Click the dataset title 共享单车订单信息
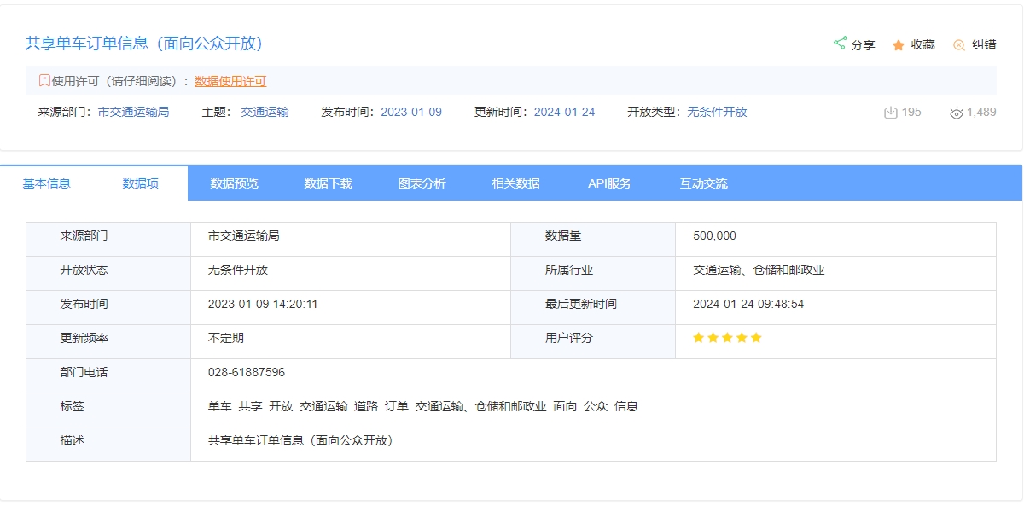 point(144,44)
